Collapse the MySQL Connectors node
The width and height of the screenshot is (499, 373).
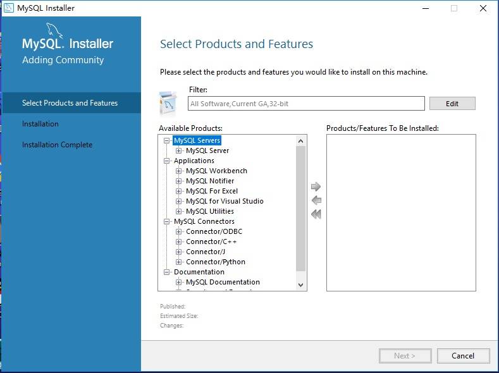[166, 222]
